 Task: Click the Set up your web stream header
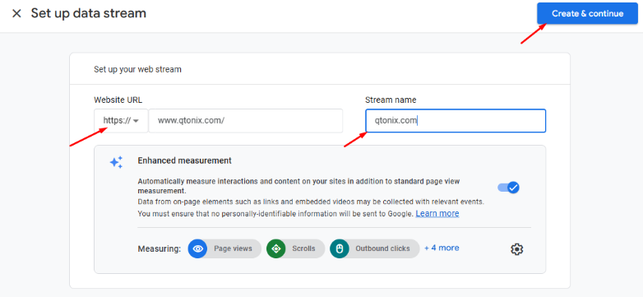[x=137, y=69]
